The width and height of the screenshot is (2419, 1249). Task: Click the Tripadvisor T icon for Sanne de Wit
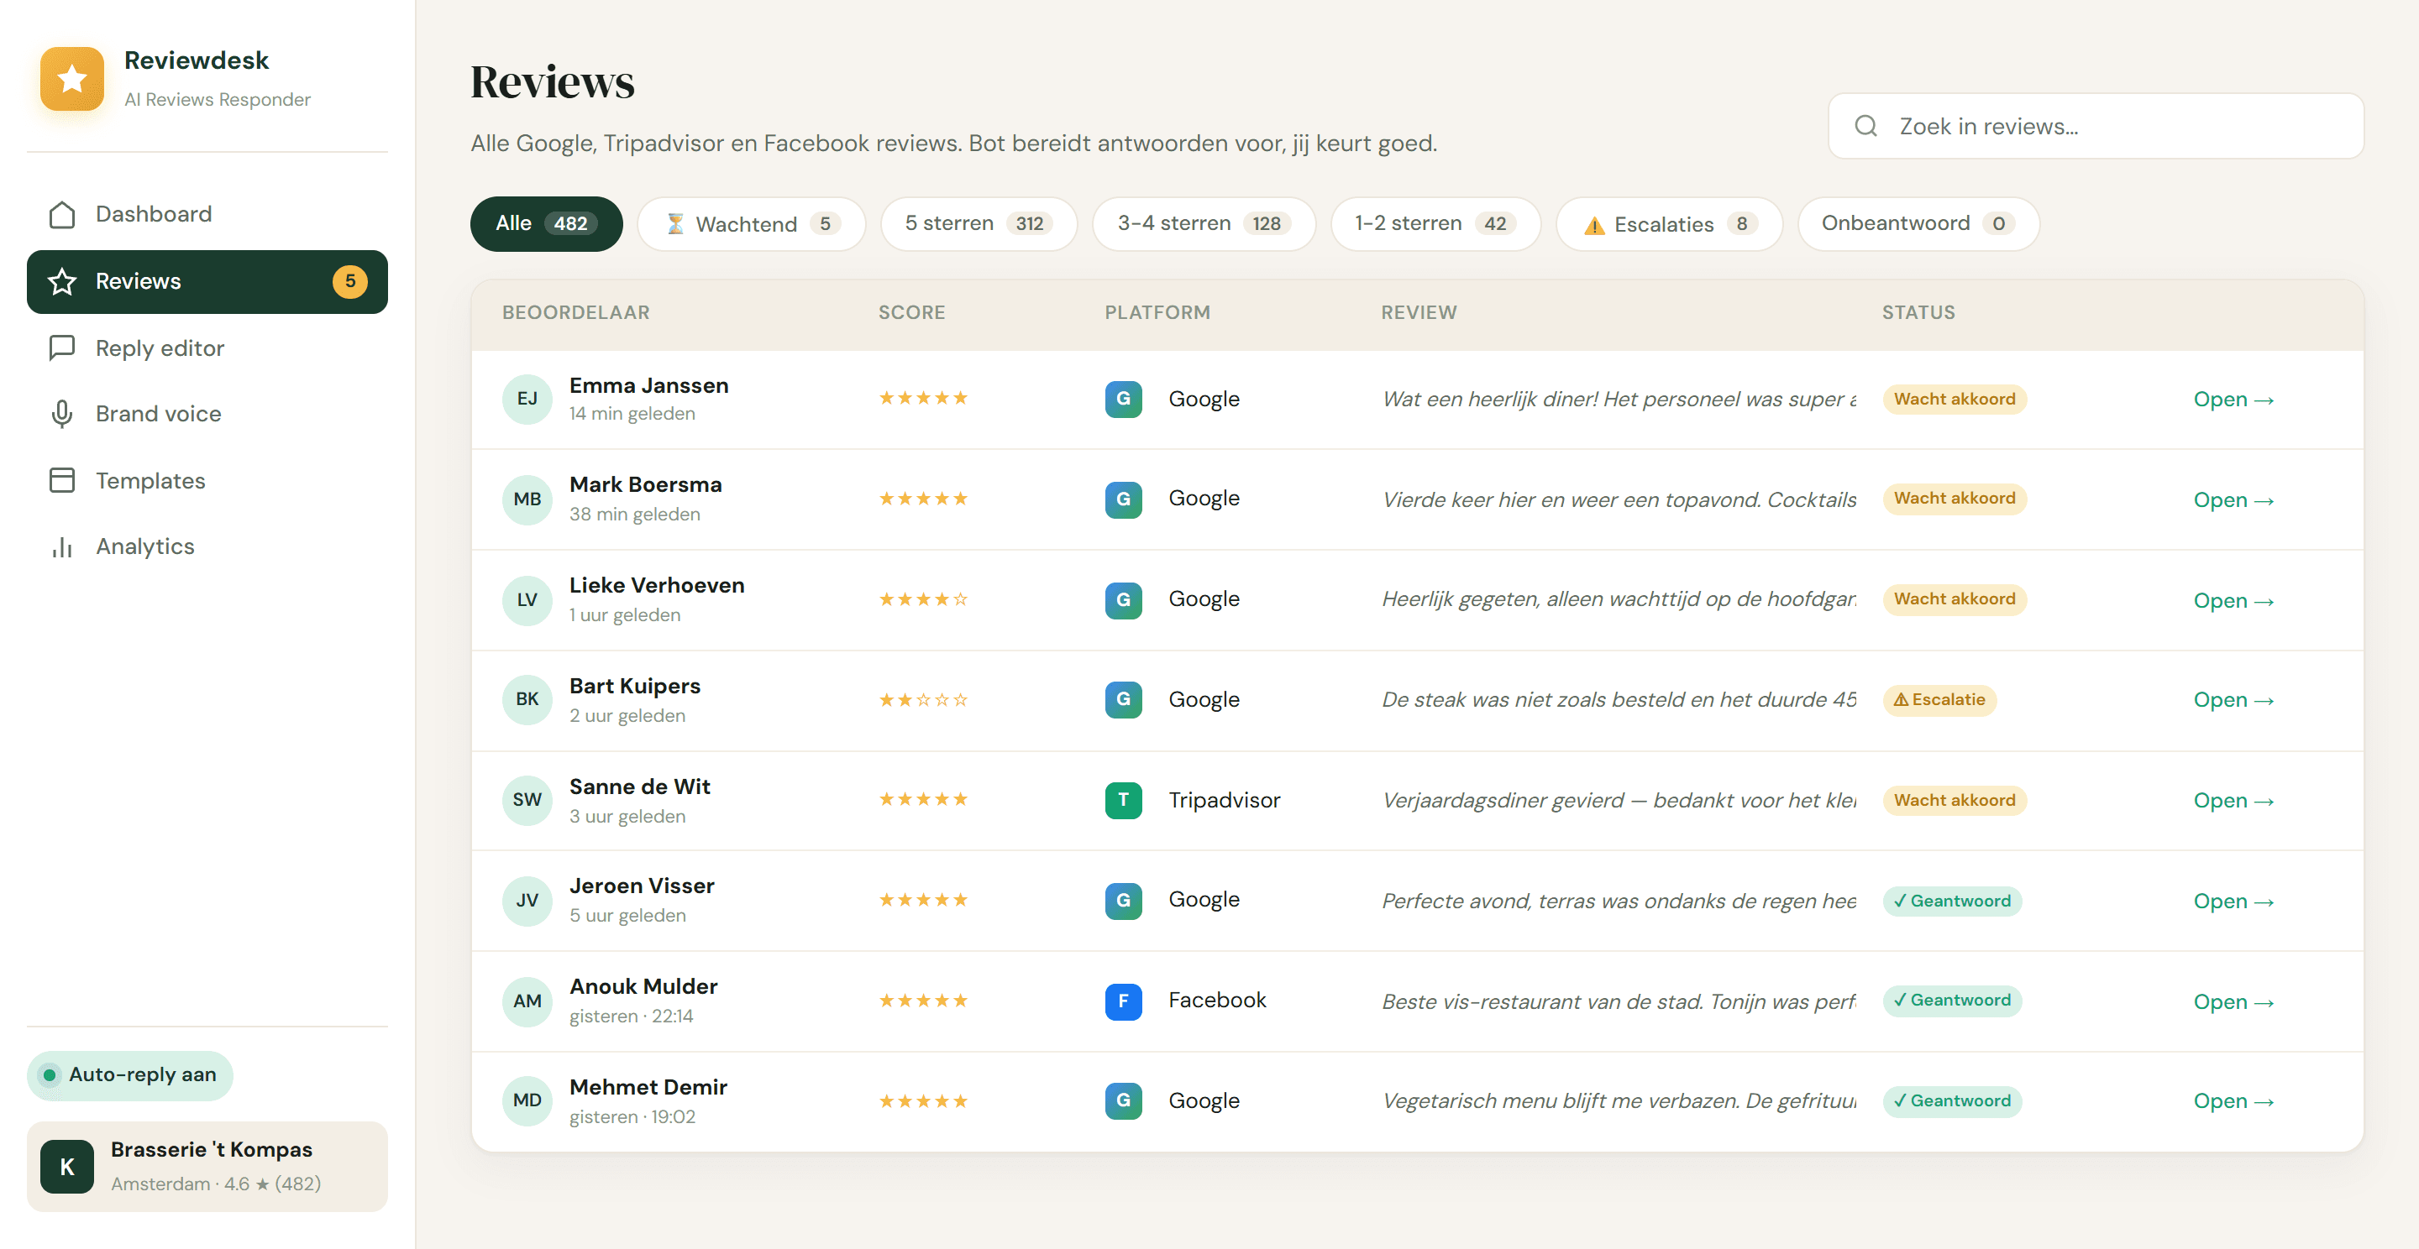tap(1123, 801)
